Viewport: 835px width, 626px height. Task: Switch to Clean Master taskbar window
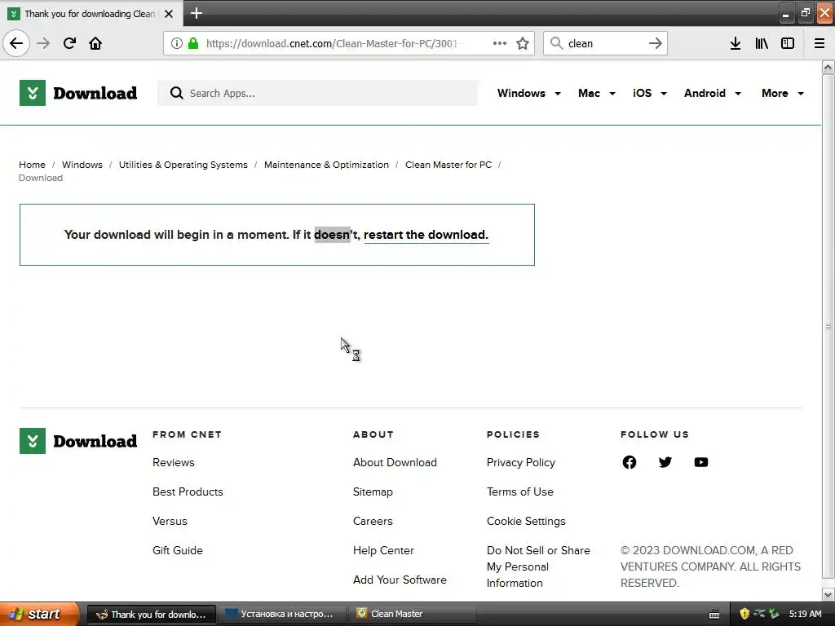pos(412,614)
